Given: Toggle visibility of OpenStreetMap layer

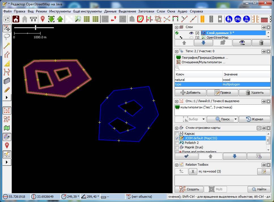Looking at the screenshot, I should click(191, 37).
